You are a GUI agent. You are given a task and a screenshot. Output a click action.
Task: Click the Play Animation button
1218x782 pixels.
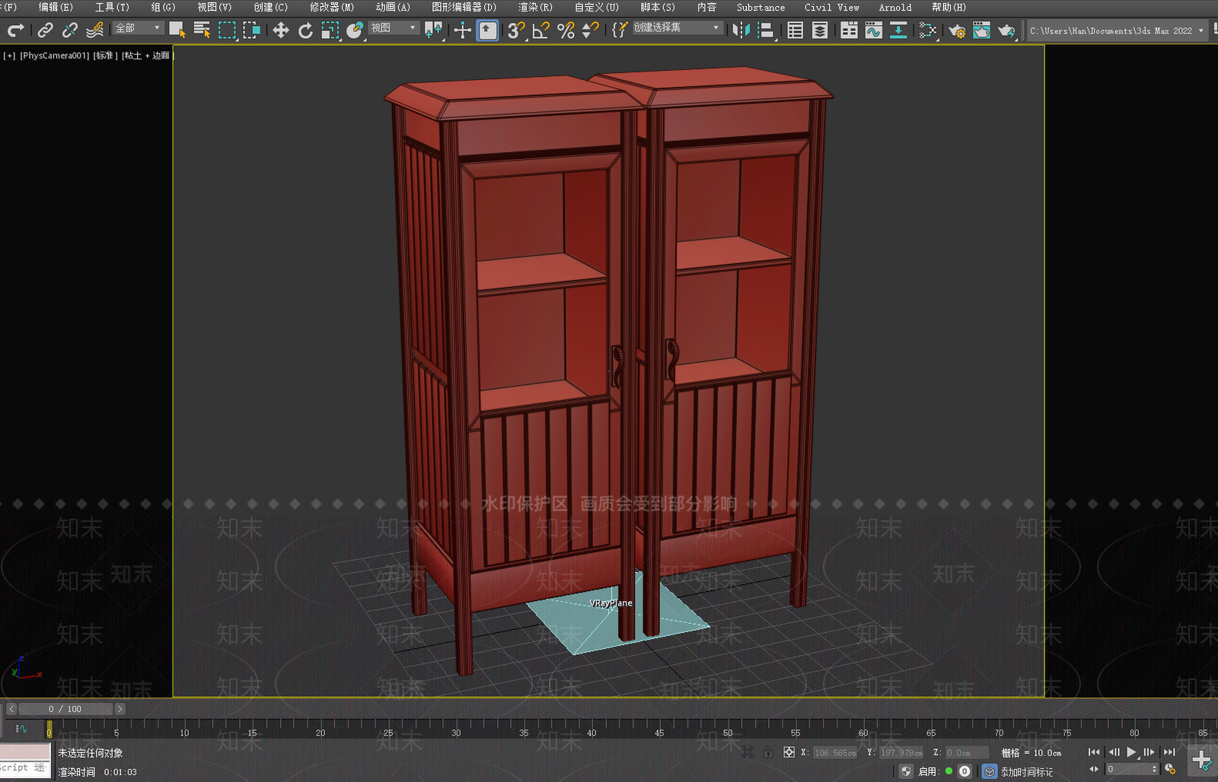[x=1132, y=752]
